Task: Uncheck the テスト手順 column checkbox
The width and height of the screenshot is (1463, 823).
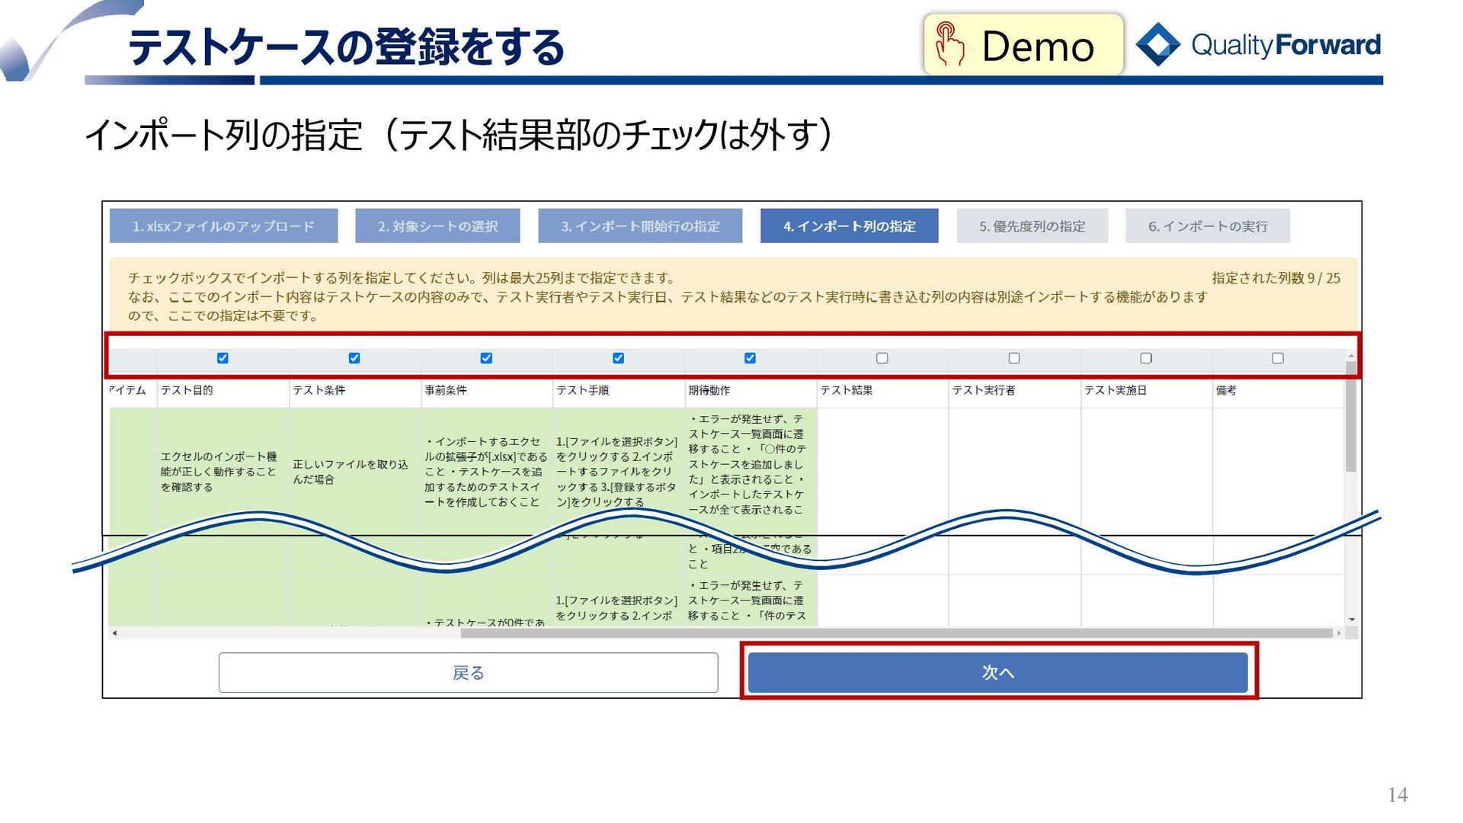Action: pos(618,358)
